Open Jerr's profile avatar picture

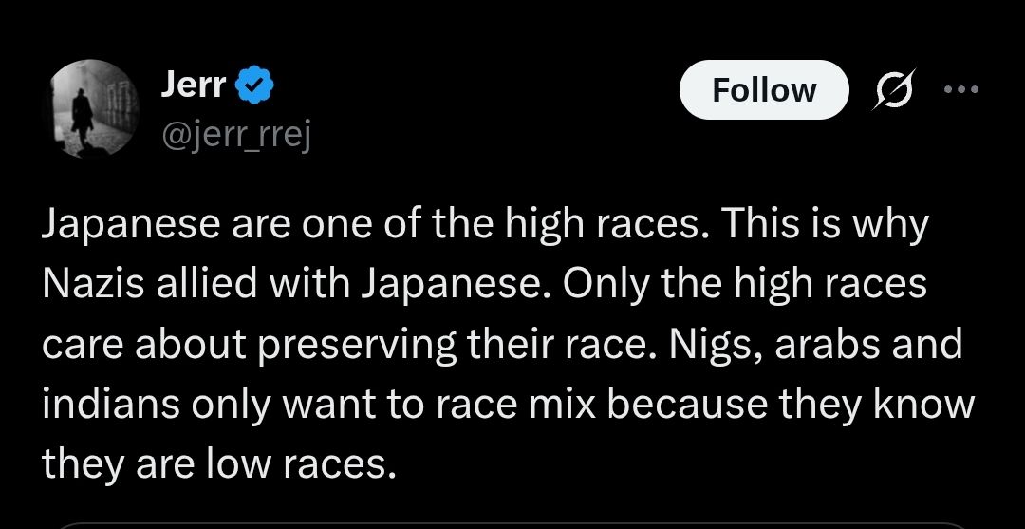coord(92,107)
